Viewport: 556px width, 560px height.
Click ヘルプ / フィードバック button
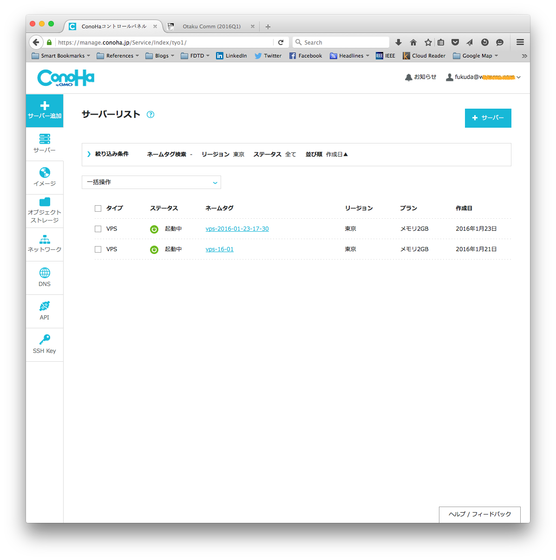(480, 514)
